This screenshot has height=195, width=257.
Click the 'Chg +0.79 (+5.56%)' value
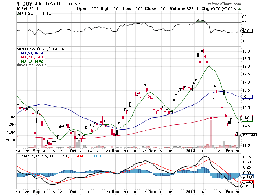pyautogui.click(x=219, y=9)
